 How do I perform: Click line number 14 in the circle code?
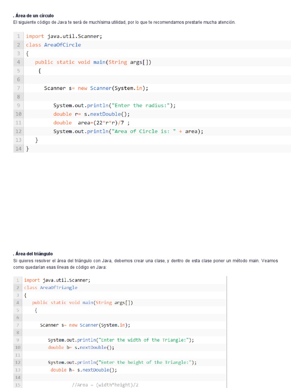18,149
